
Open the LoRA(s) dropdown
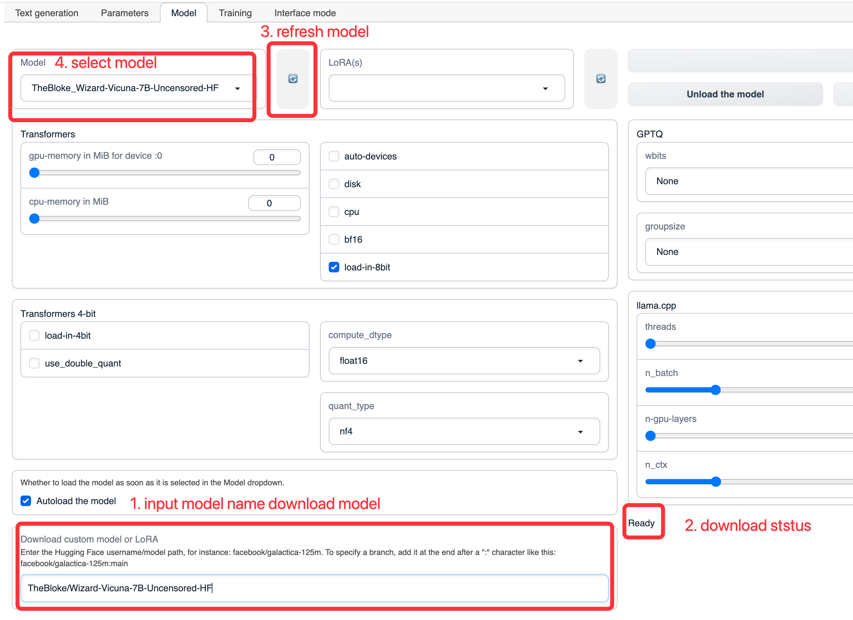tap(447, 88)
